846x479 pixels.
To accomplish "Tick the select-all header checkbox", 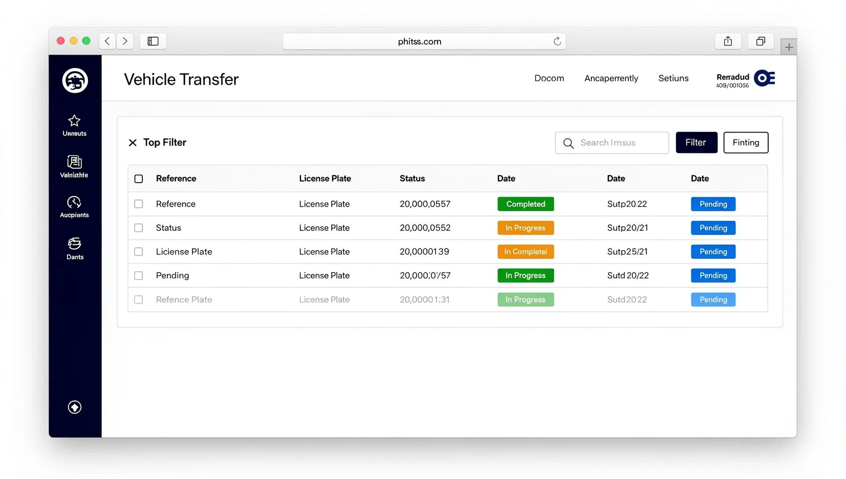I will (x=139, y=179).
